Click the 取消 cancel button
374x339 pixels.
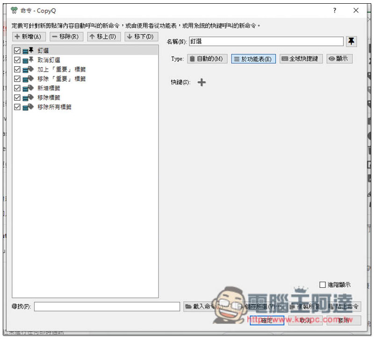point(305,321)
